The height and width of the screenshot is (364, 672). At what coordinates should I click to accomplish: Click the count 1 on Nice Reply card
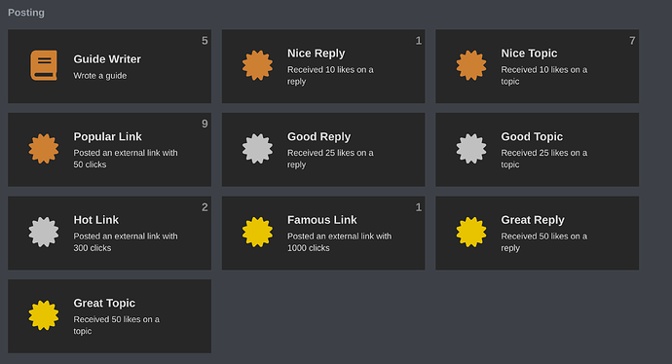419,41
